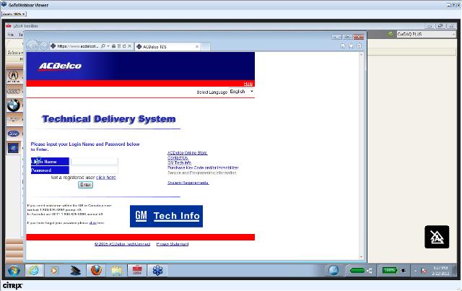Image resolution: width=462 pixels, height=291 pixels.
Task: Refresh the page using the reload icon
Action: 124,46
